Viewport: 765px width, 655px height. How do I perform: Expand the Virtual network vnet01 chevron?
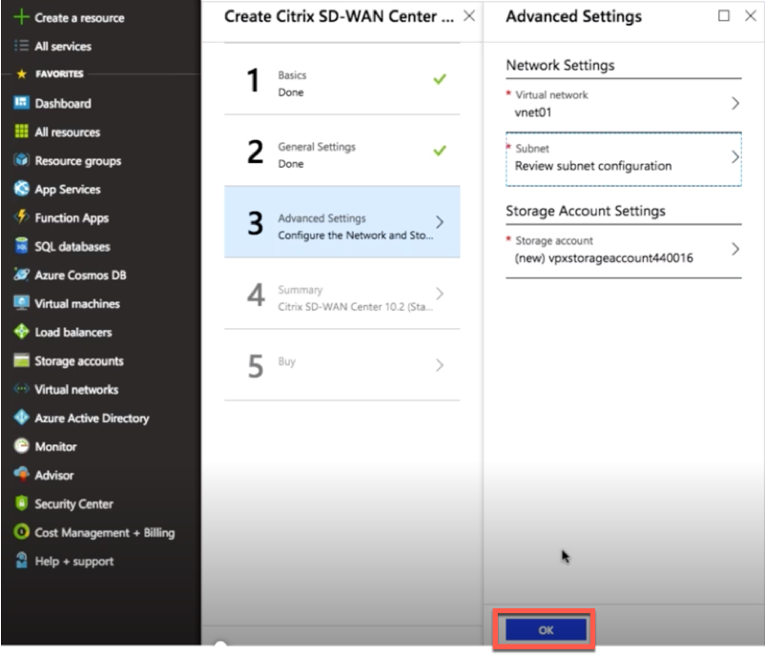[x=735, y=103]
